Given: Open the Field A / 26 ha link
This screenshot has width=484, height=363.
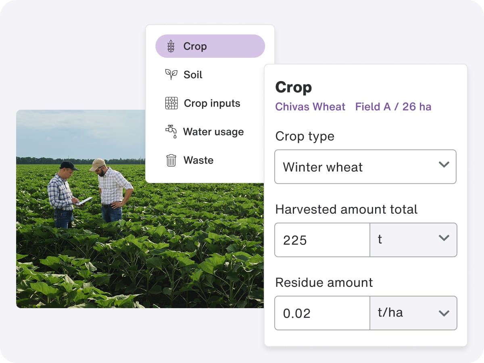Looking at the screenshot, I should click(393, 107).
